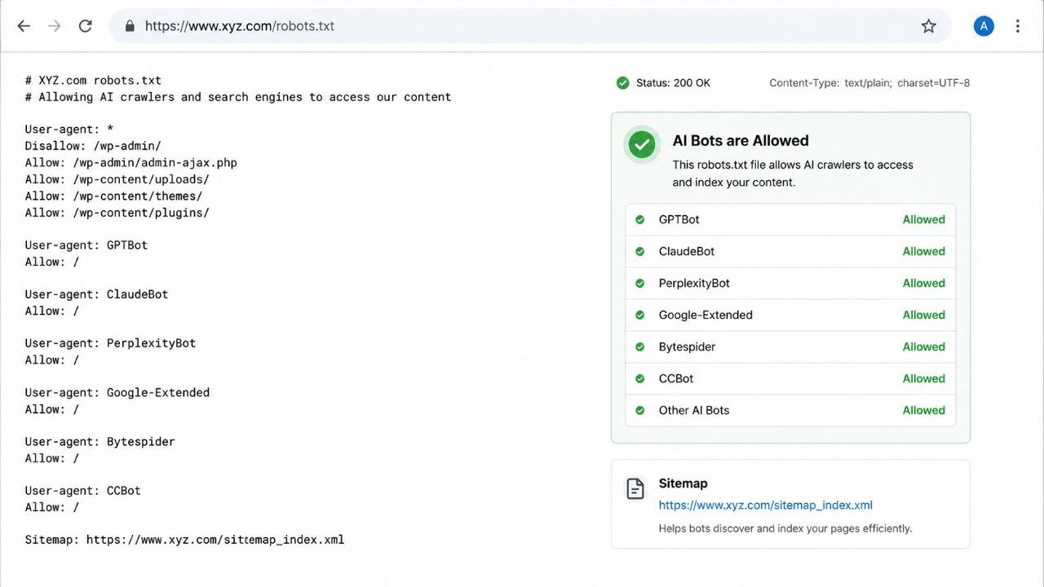Click the PerplexityBot label in the bots list
The width and height of the screenshot is (1044, 587).
(x=694, y=283)
